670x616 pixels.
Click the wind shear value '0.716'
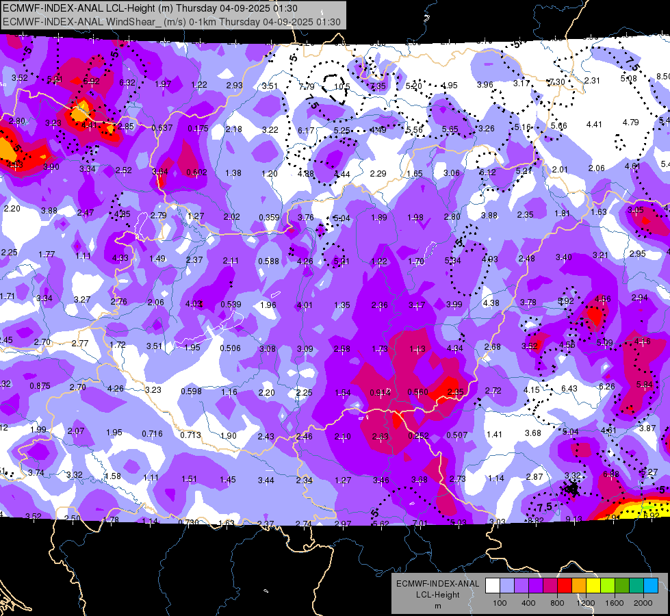(153, 434)
